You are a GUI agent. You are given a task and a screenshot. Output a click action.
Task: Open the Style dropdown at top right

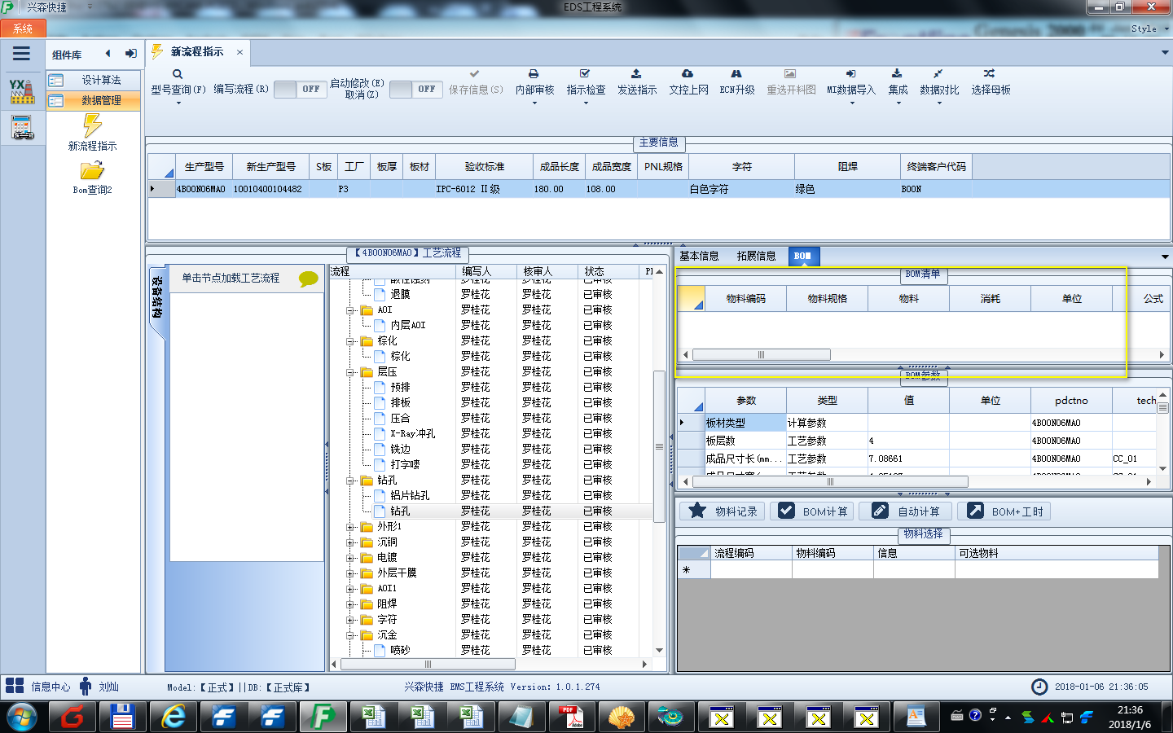pyautogui.click(x=1149, y=29)
